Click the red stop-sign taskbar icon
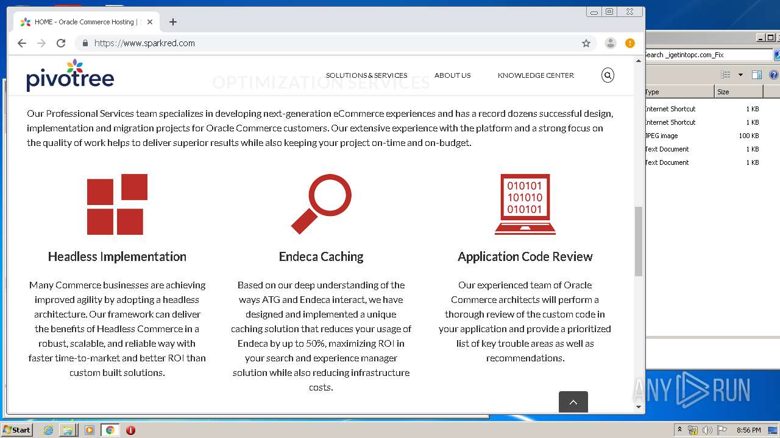Viewport: 780px width, 438px height. [x=130, y=430]
